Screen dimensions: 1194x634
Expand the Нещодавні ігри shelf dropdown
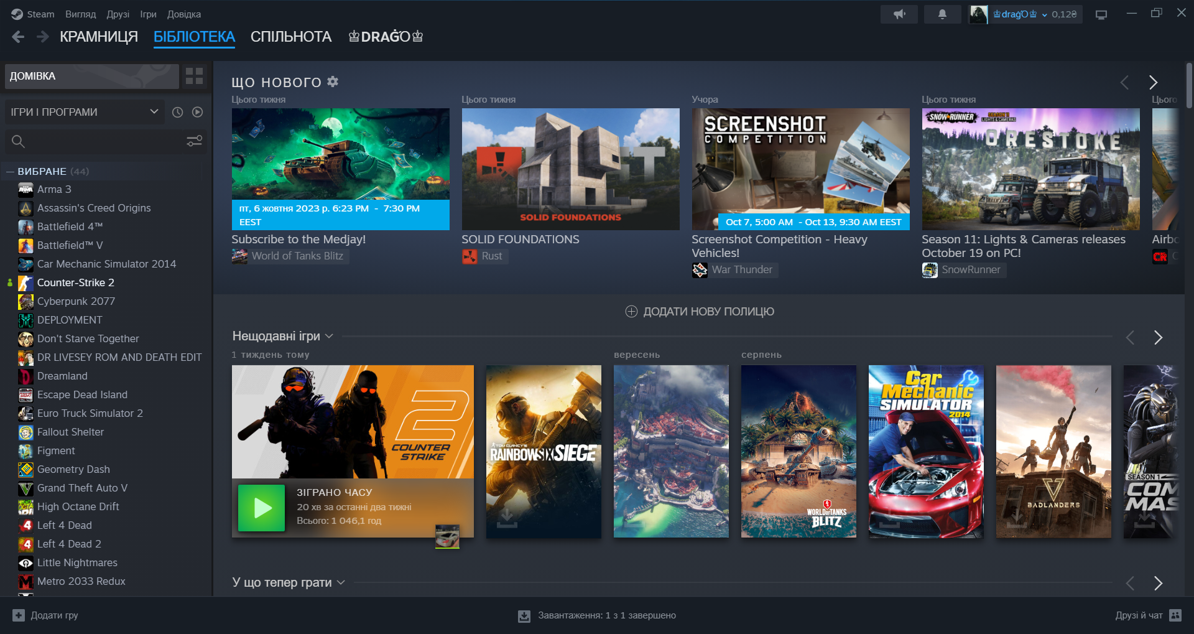pos(329,337)
